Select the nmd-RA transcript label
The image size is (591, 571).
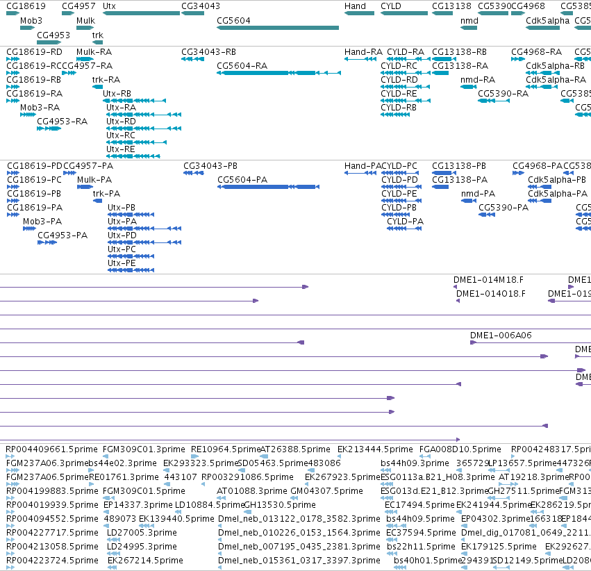478,80
